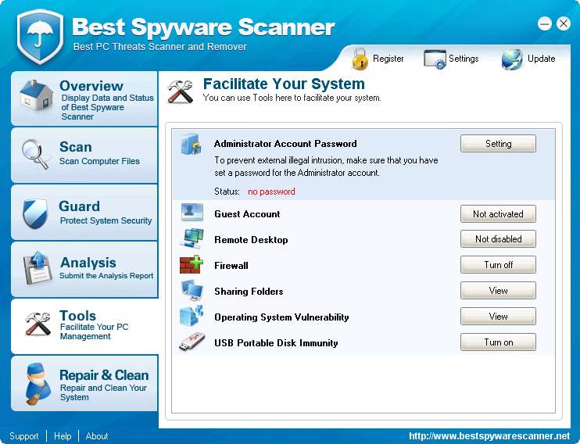
Task: Open the Settings link
Action: pyautogui.click(x=464, y=59)
